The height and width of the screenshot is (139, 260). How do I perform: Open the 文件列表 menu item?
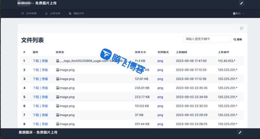31,13
